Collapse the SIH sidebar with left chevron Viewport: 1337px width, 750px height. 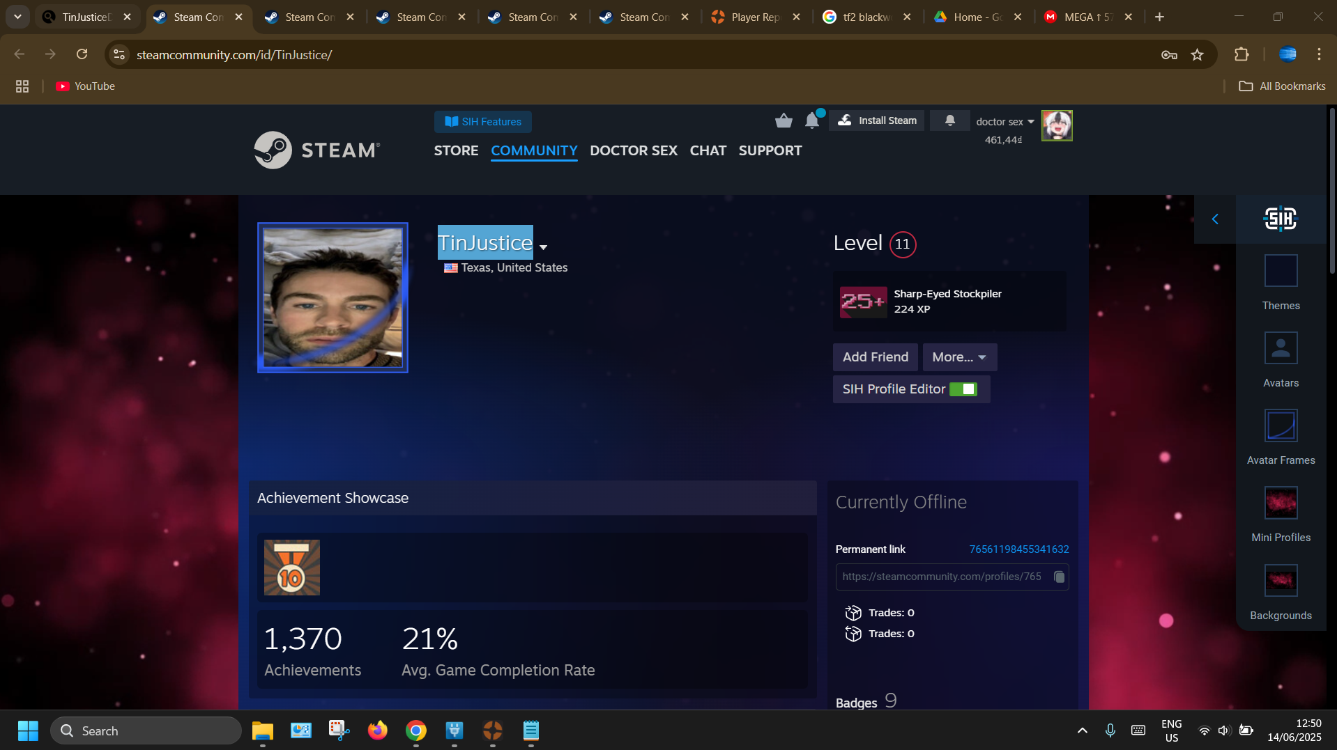coord(1215,219)
